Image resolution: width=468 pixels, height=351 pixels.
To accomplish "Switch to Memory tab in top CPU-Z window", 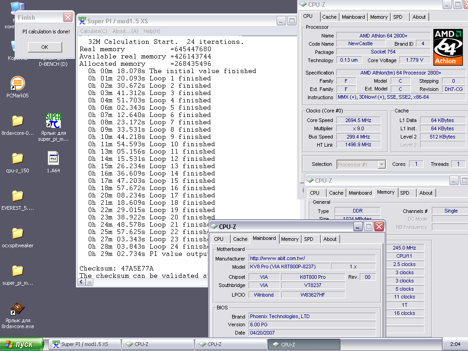I will 379,17.
